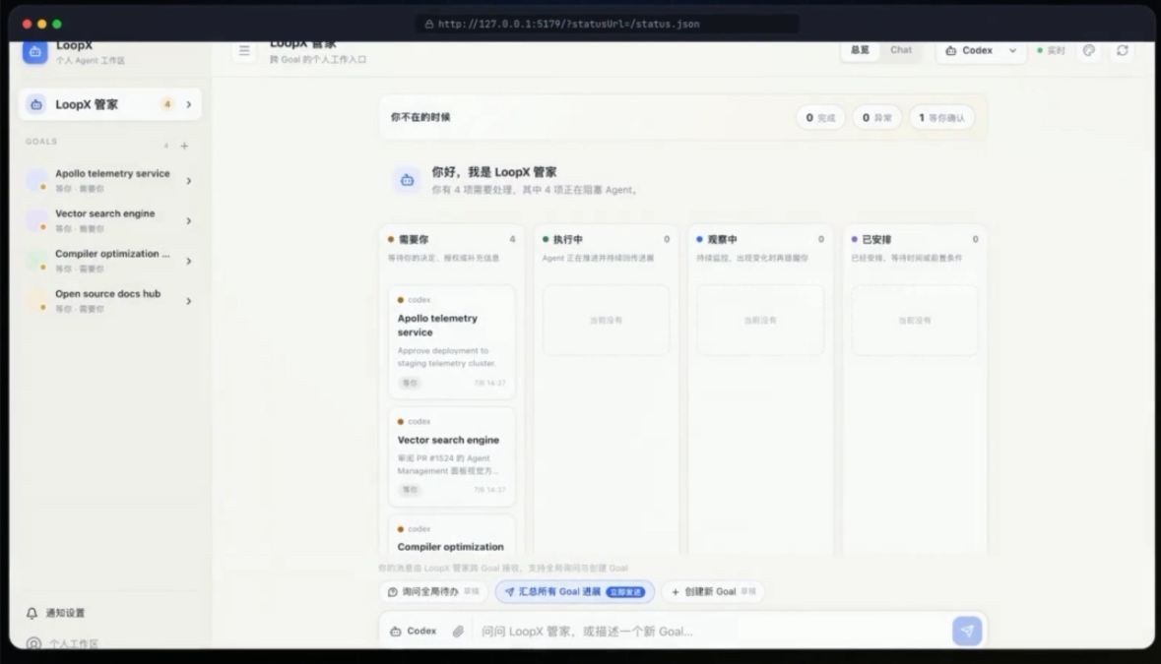Click the refresh icon at top right
The image size is (1161, 664).
click(x=1123, y=50)
